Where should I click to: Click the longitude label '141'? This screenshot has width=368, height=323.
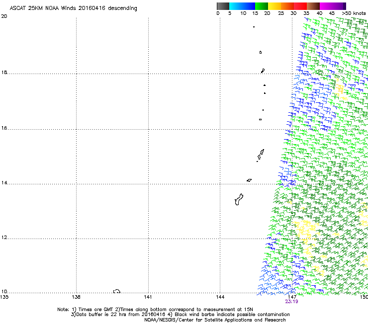point(148,297)
